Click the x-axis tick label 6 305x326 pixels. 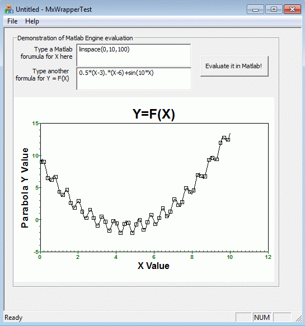pyautogui.click(x=154, y=257)
